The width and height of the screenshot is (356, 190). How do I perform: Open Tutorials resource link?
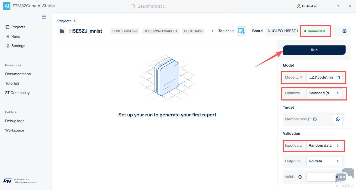pyautogui.click(x=12, y=83)
